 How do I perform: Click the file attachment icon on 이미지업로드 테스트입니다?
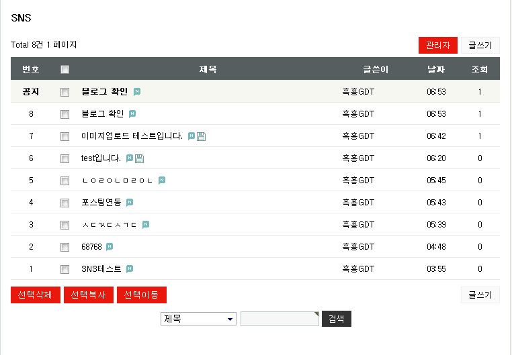click(202, 136)
